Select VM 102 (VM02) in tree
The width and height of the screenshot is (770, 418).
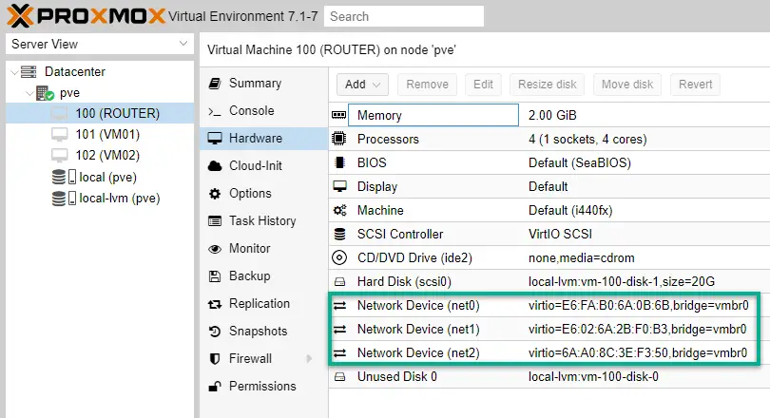tap(100, 155)
